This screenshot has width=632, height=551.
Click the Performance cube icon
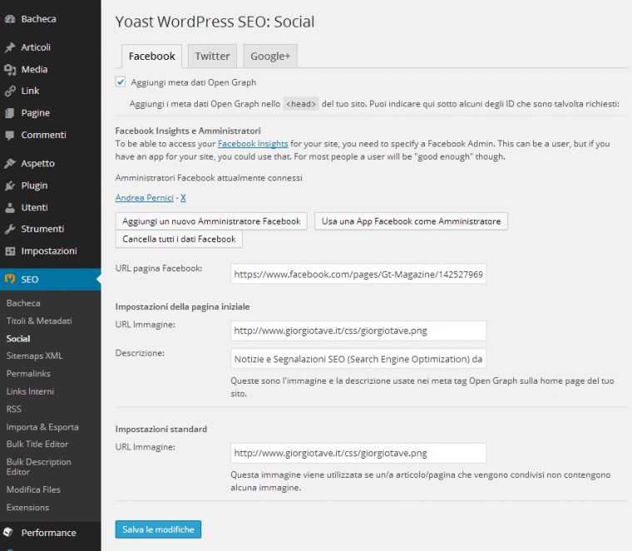click(x=9, y=533)
